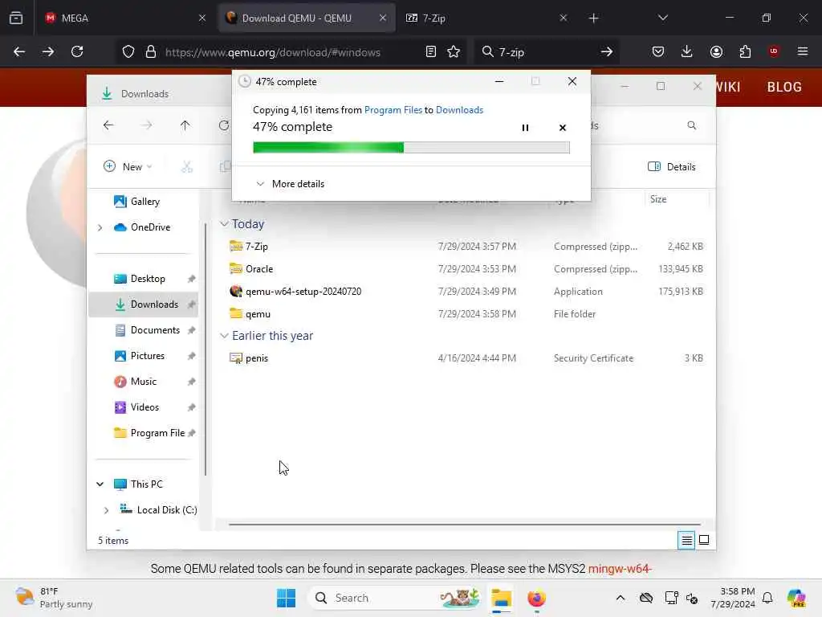Click the Cut scissors icon
Image resolution: width=822 pixels, height=617 pixels.
click(x=186, y=166)
